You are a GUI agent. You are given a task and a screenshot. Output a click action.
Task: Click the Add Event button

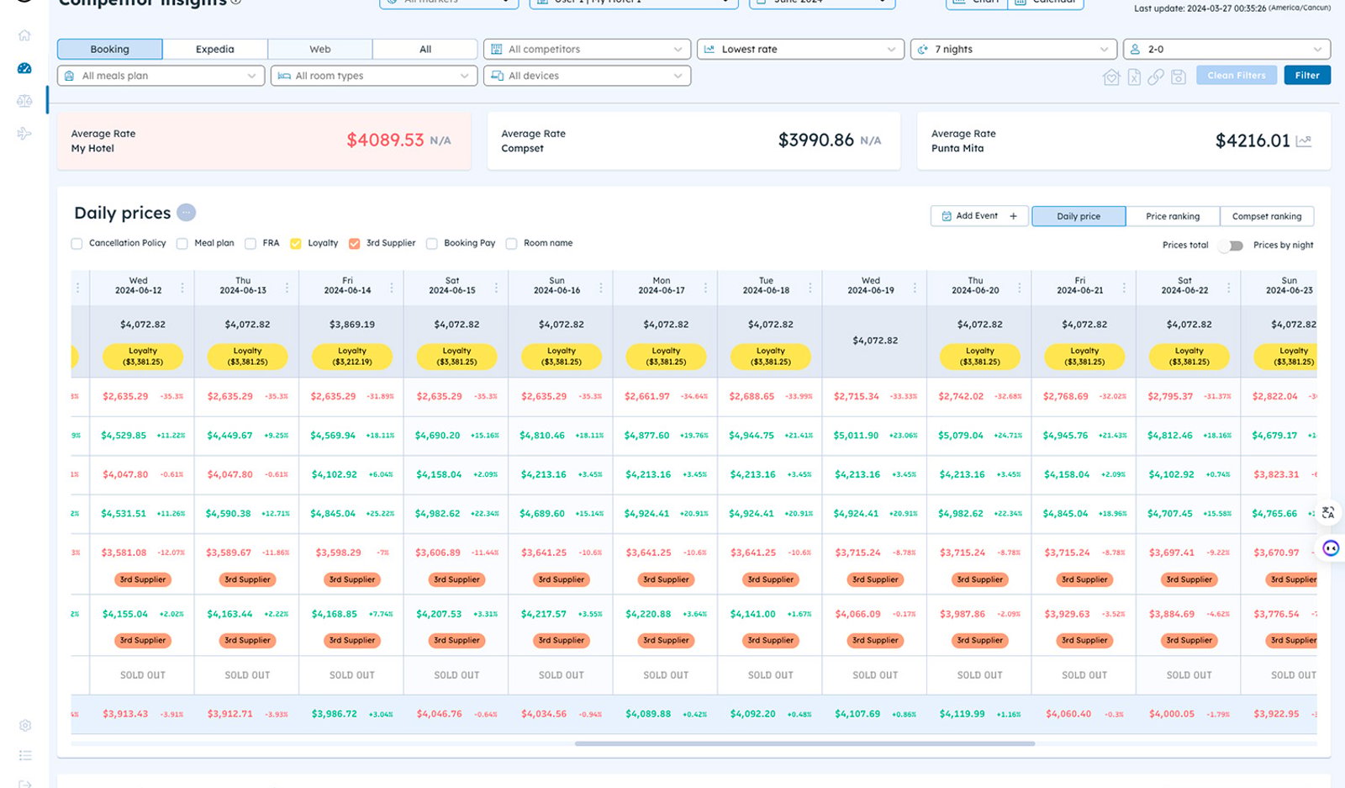[x=979, y=216]
